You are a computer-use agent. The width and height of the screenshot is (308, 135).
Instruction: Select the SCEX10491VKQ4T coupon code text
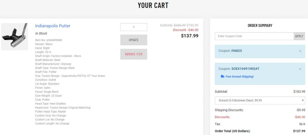(245, 69)
